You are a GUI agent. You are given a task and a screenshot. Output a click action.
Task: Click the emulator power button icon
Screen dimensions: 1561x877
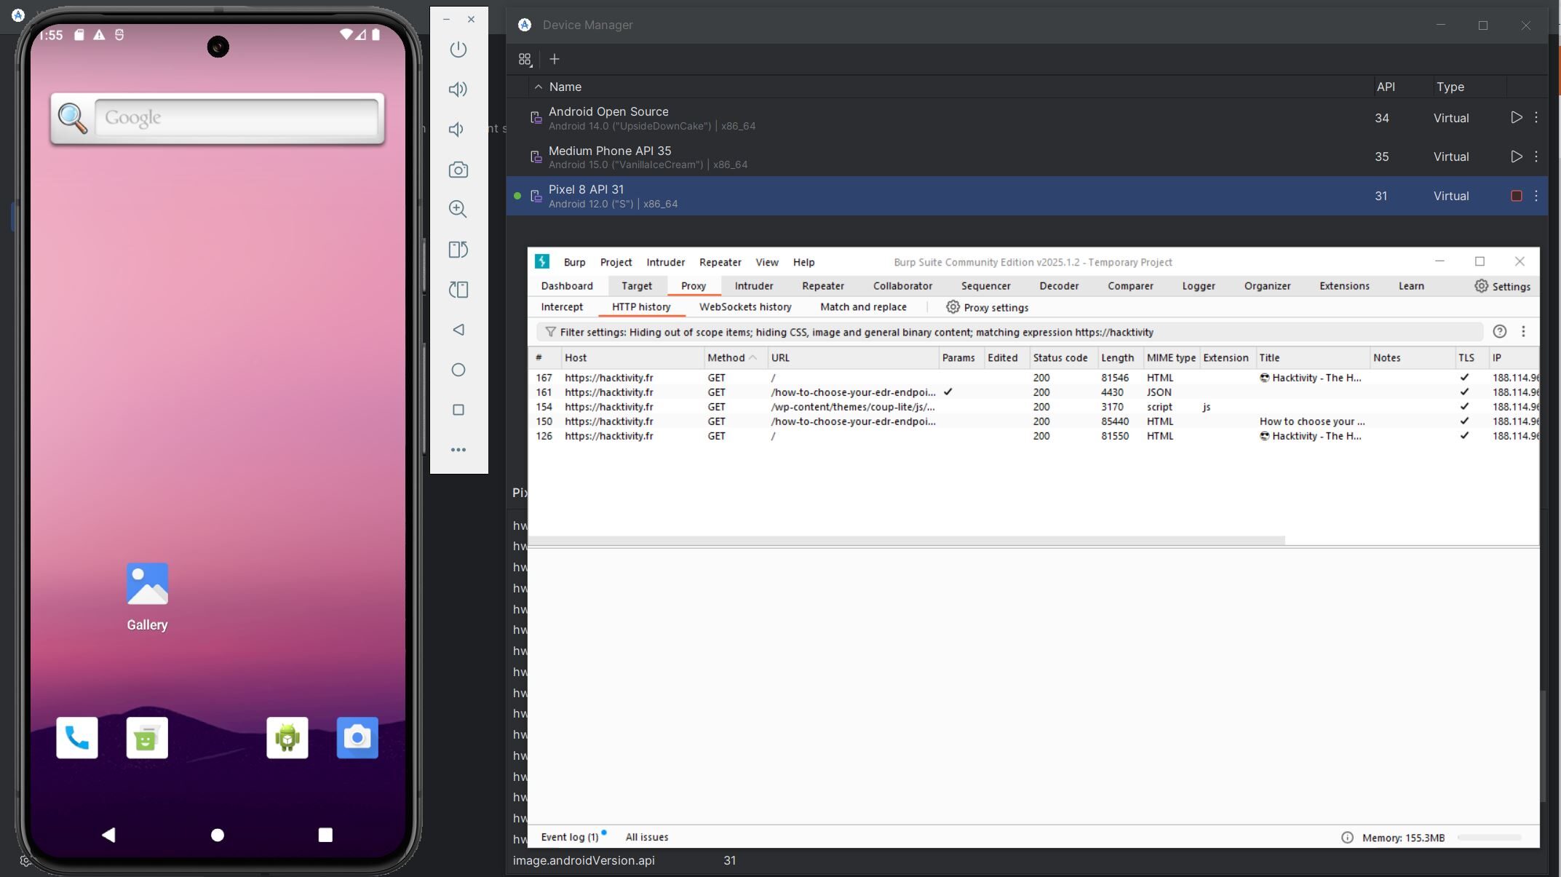(458, 49)
